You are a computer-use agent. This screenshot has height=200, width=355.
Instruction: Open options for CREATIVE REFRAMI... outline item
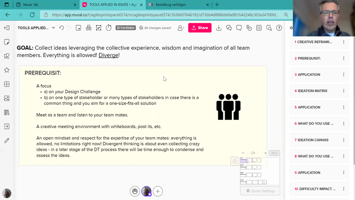[x=344, y=42]
